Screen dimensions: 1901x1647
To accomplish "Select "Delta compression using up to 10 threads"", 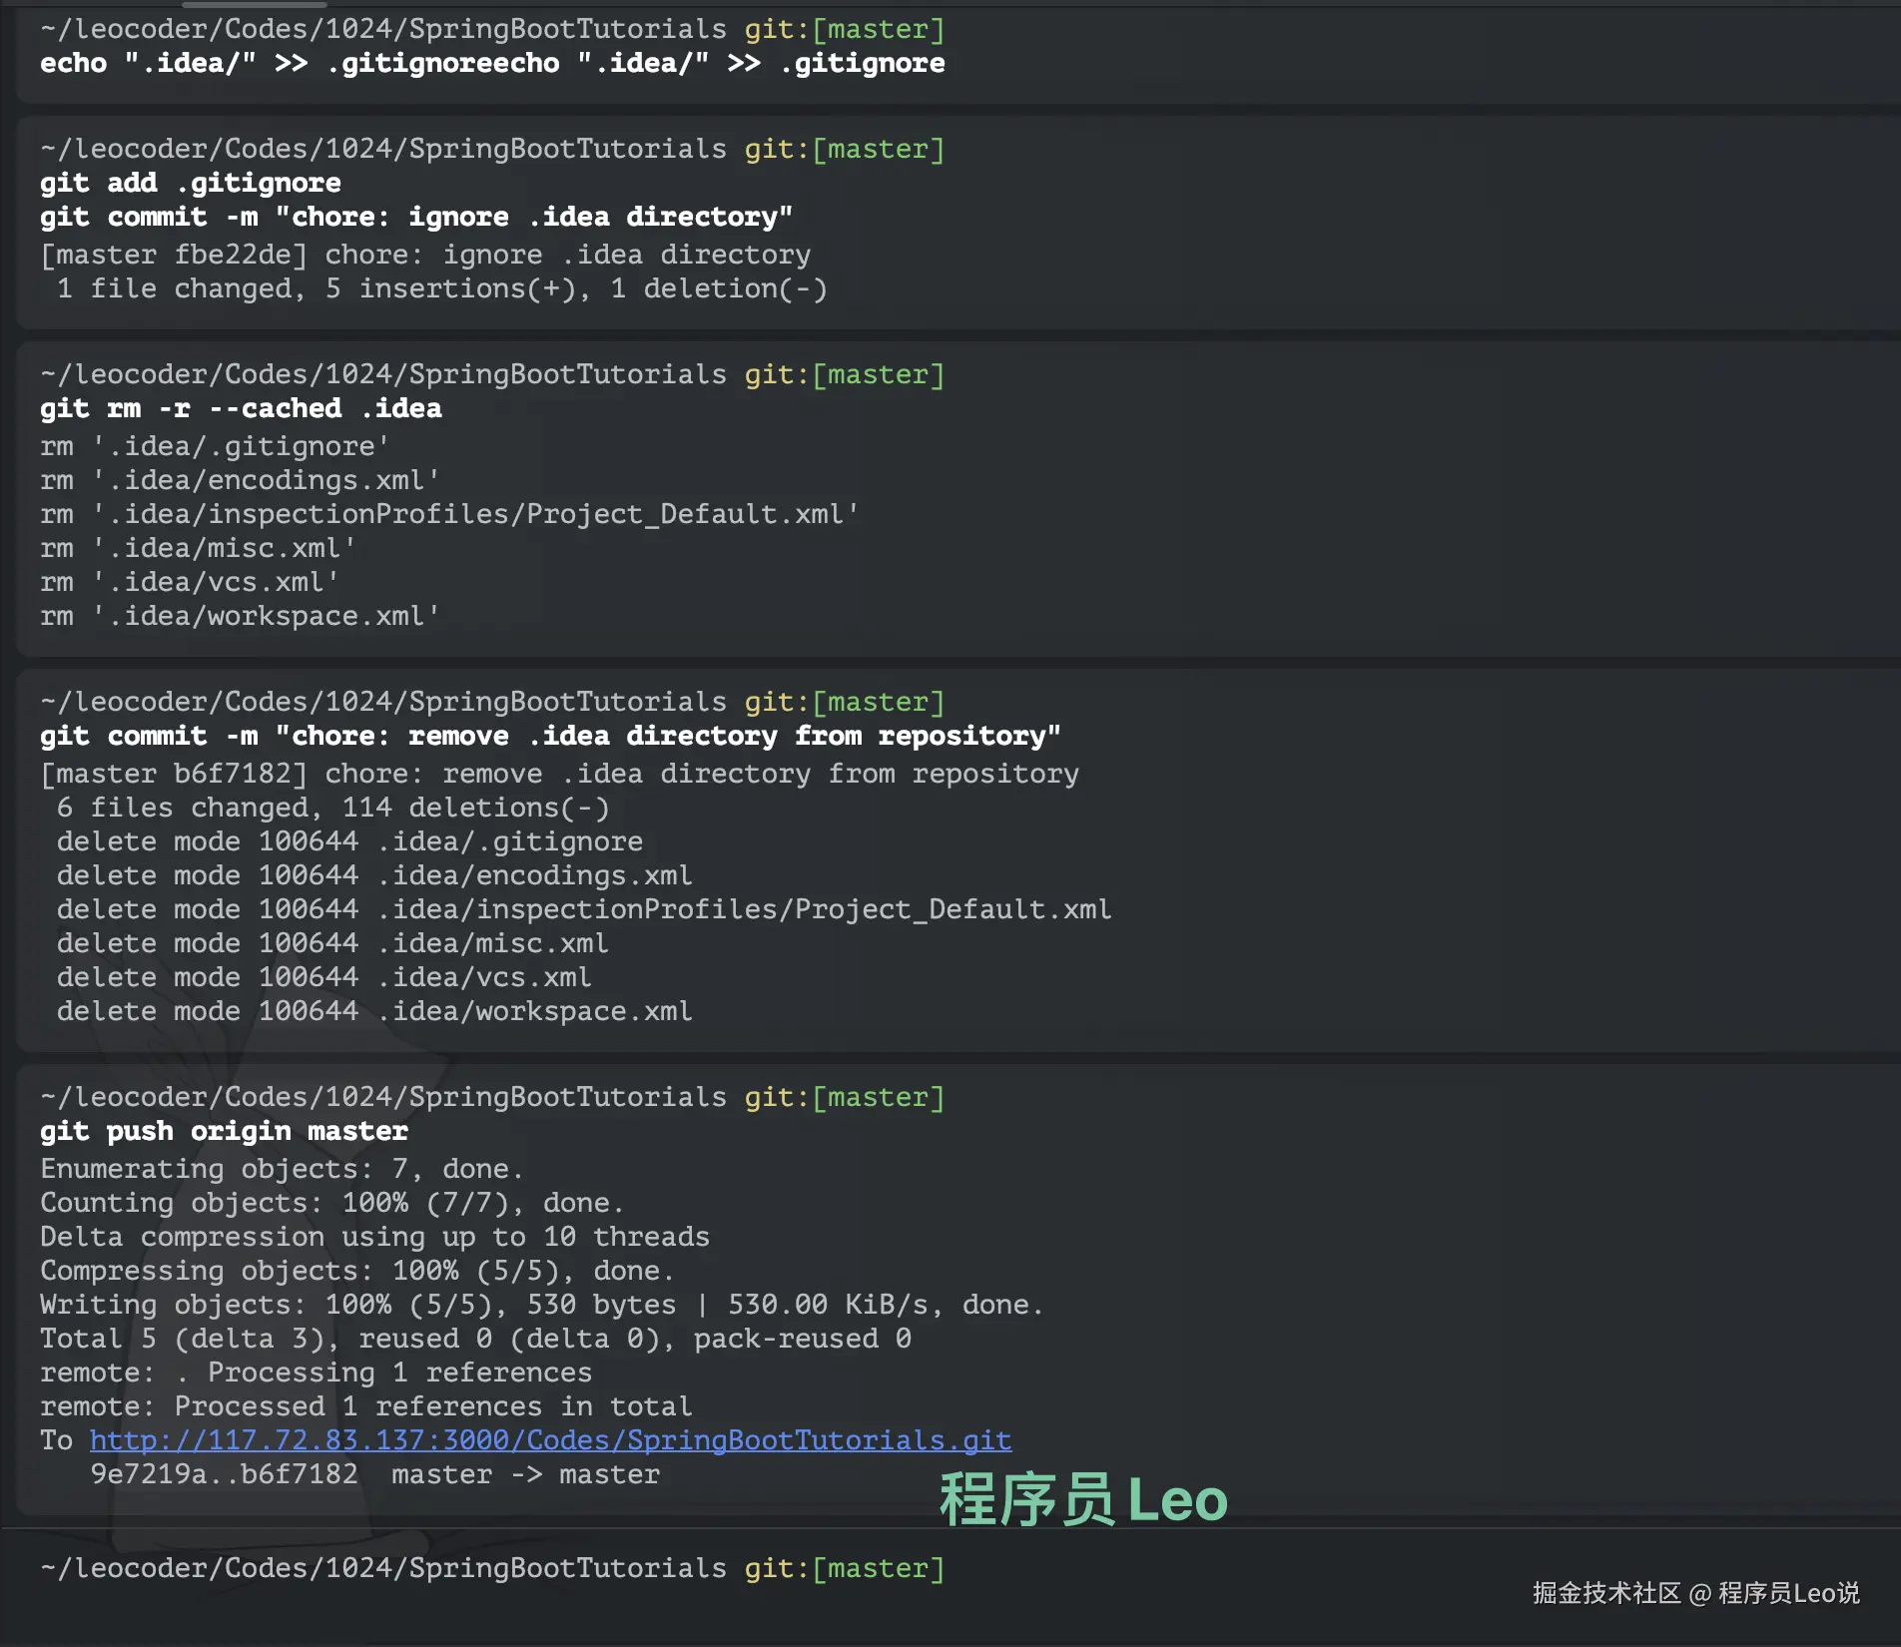I will (x=374, y=1237).
